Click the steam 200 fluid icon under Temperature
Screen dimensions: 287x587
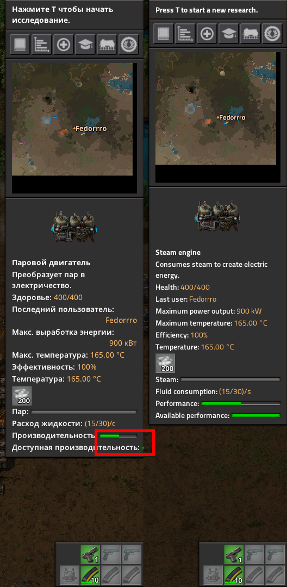(165, 363)
